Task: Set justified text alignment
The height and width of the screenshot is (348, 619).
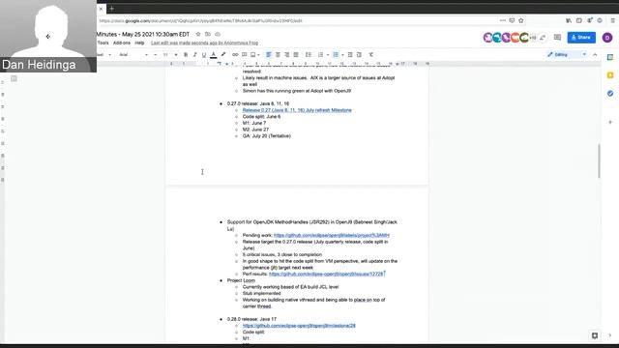Action: coord(296,55)
